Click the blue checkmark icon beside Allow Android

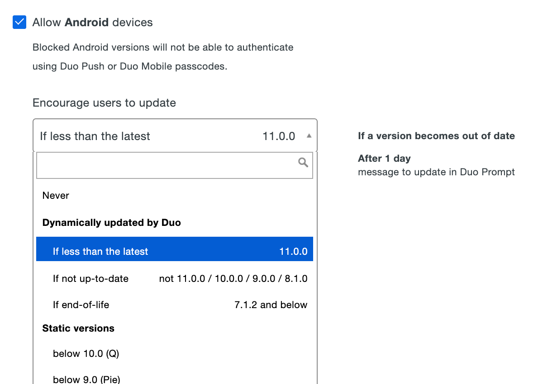[x=19, y=22]
